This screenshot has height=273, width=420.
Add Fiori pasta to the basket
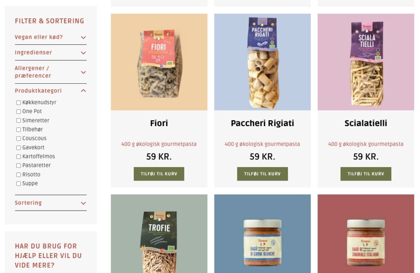click(x=159, y=174)
